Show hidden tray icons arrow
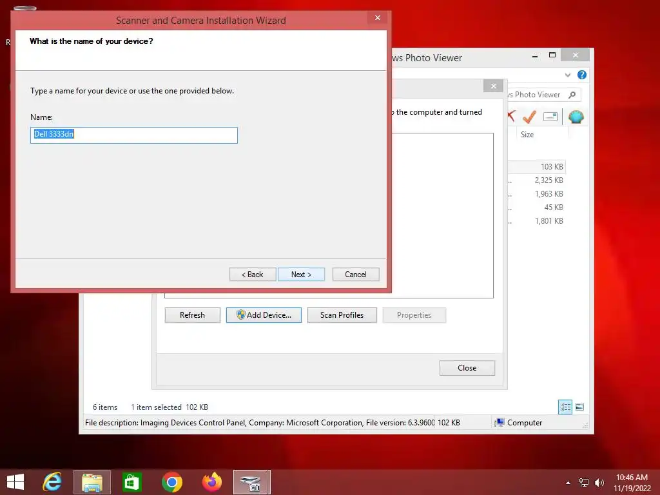The height and width of the screenshot is (495, 660). click(568, 482)
